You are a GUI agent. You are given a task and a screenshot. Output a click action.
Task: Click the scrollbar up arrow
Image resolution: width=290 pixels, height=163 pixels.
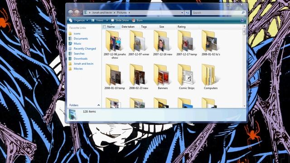coord(244,26)
